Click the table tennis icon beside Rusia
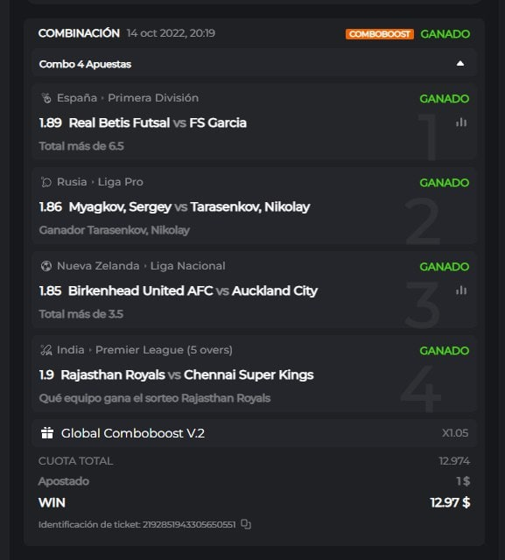 (x=46, y=182)
